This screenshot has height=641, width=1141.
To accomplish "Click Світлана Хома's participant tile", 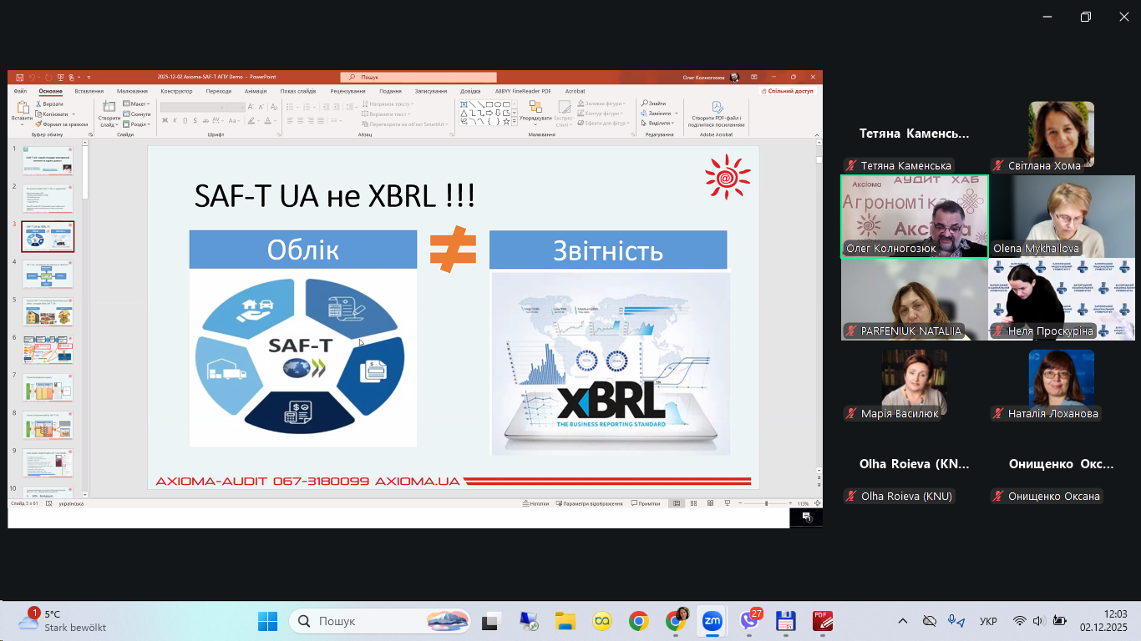I will tap(1062, 134).
